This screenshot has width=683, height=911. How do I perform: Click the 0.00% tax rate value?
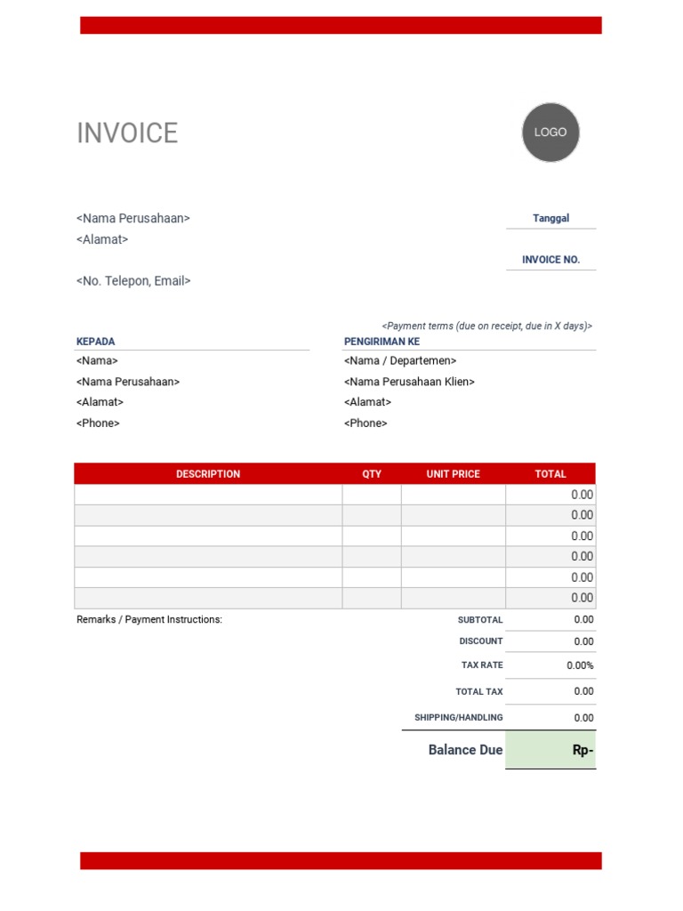(x=580, y=665)
